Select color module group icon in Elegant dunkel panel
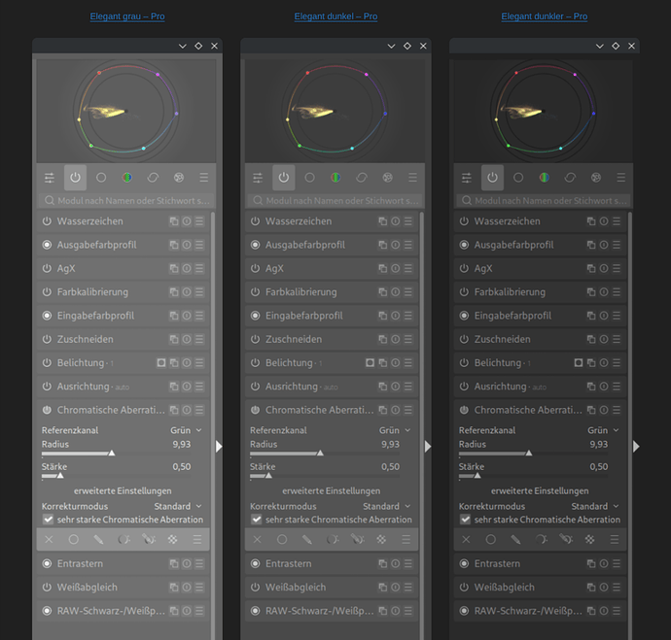Image resolution: width=671 pixels, height=640 pixels. point(335,178)
